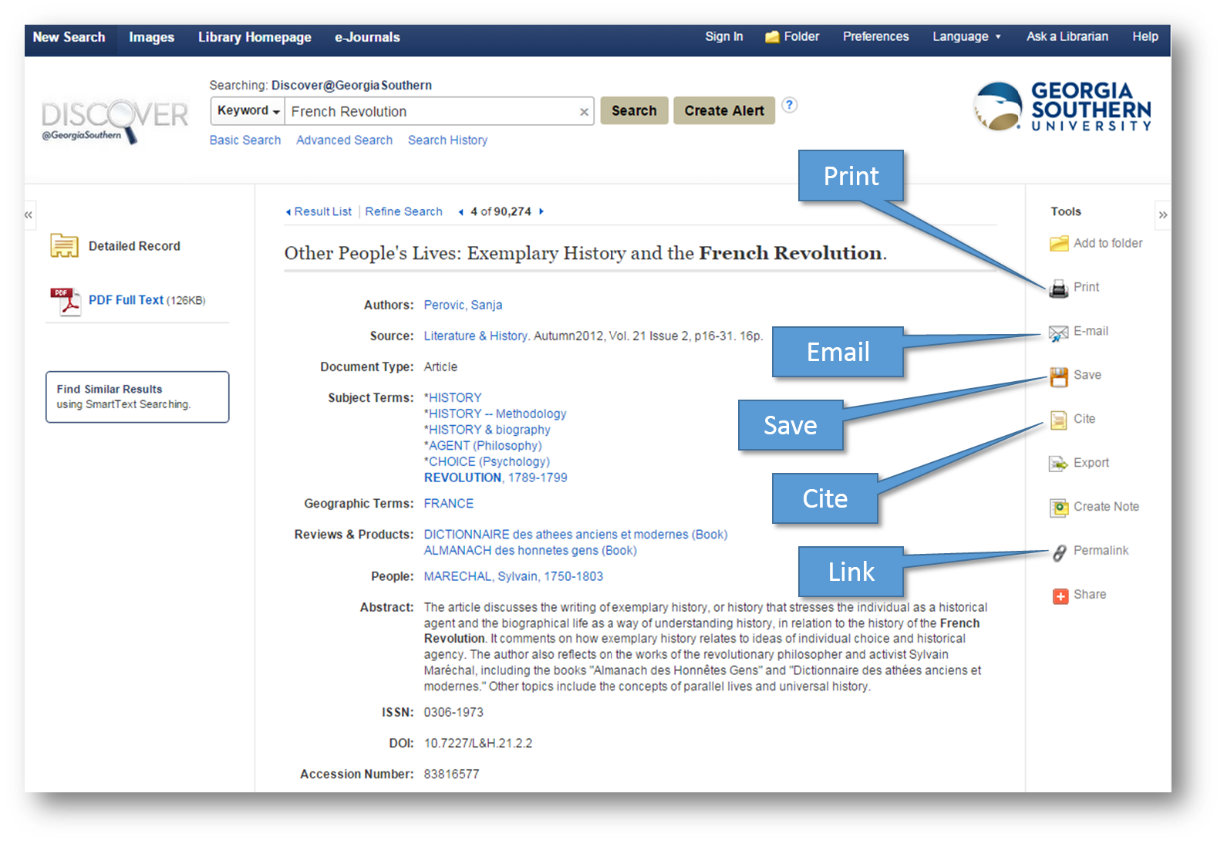Click the search help question mark icon
1224x844 pixels.
[x=789, y=105]
